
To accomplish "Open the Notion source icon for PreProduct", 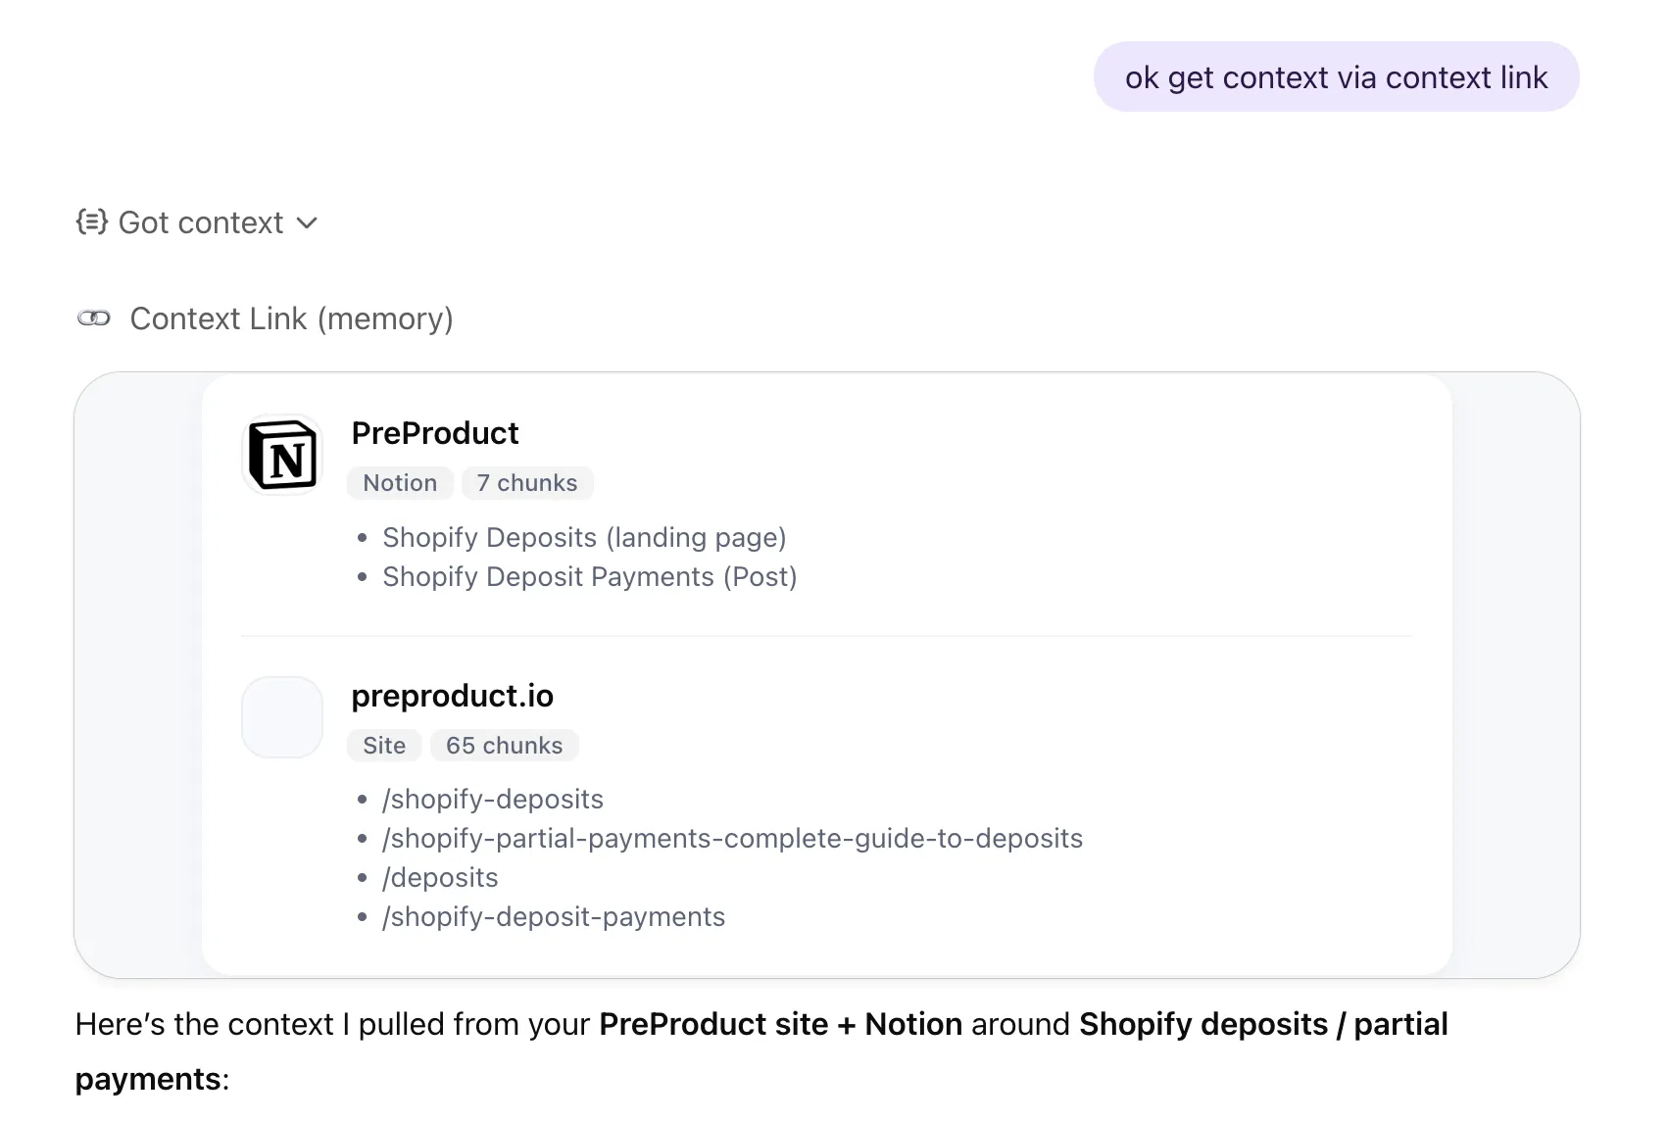I will tap(281, 454).
